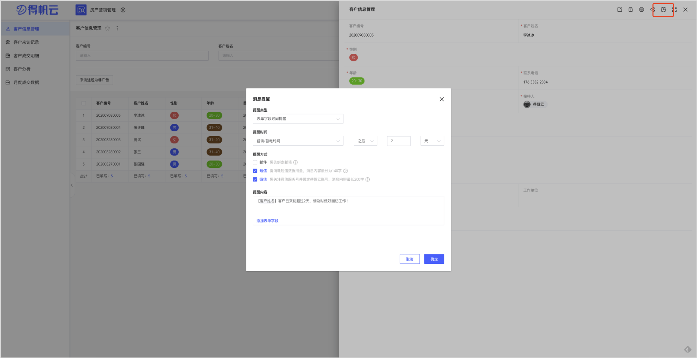Click customer number 202008280002 in the table
Screen dimensions: 698x359
click(x=109, y=152)
